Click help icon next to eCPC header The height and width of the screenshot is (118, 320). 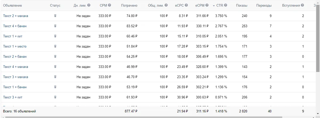tap(186, 5)
